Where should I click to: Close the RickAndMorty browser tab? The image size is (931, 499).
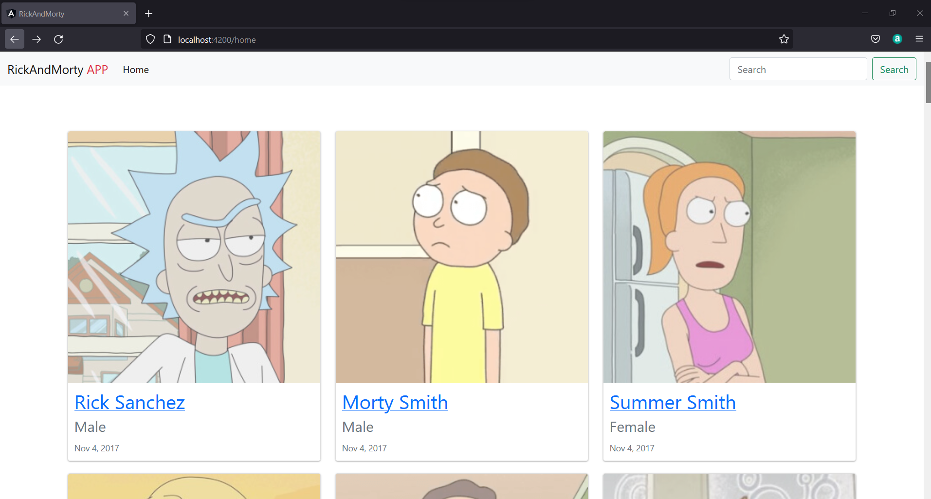click(126, 14)
